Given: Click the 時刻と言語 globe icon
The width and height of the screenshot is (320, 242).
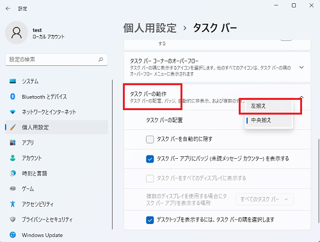Looking at the screenshot, I should (x=13, y=173).
